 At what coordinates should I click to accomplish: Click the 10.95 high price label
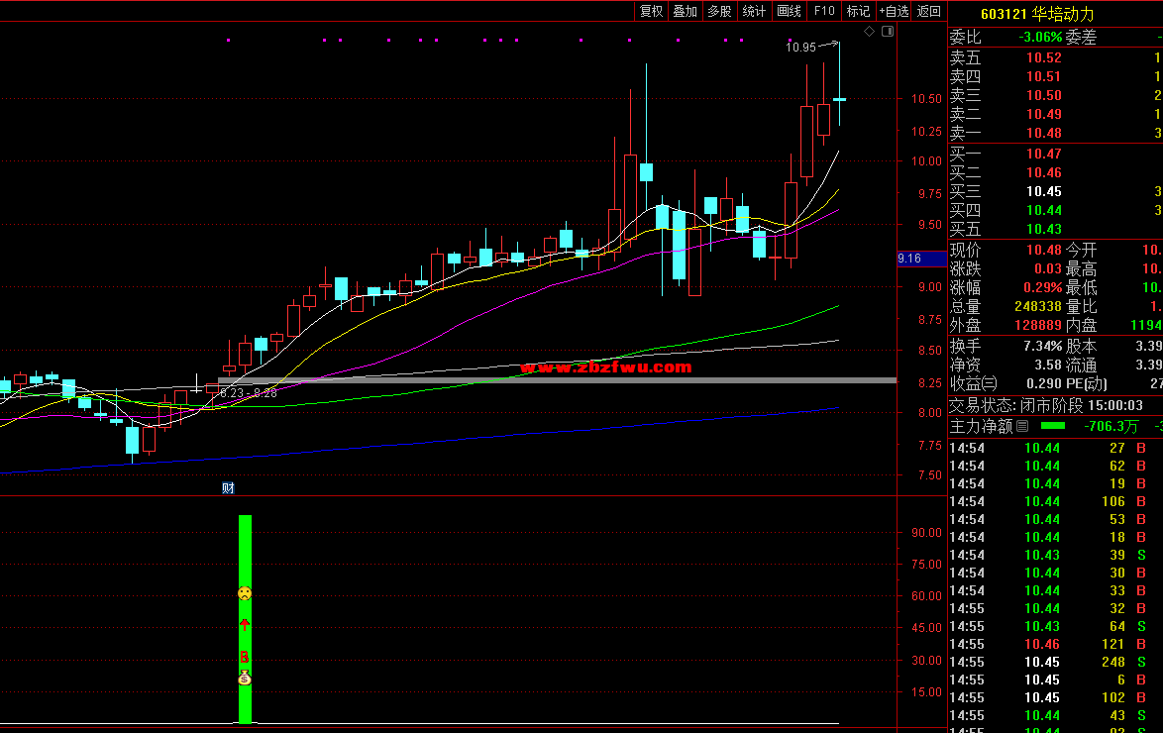click(x=800, y=48)
